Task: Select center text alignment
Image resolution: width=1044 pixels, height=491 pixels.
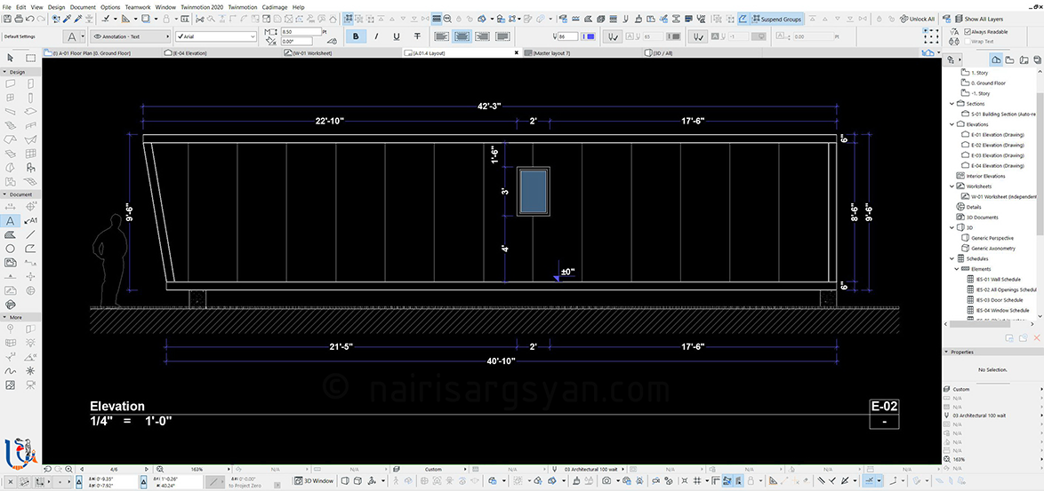Action: (462, 36)
